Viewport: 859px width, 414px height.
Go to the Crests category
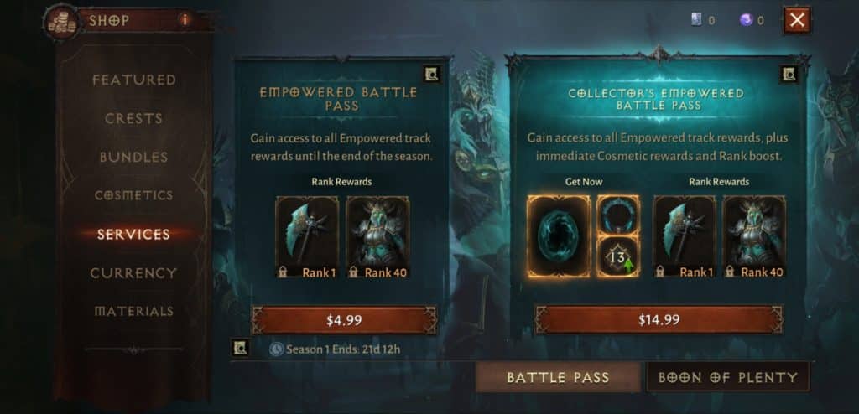pos(134,118)
